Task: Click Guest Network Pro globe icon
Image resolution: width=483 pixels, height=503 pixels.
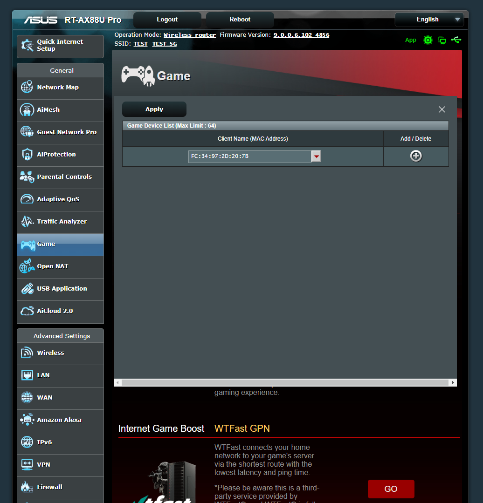Action: point(27,131)
